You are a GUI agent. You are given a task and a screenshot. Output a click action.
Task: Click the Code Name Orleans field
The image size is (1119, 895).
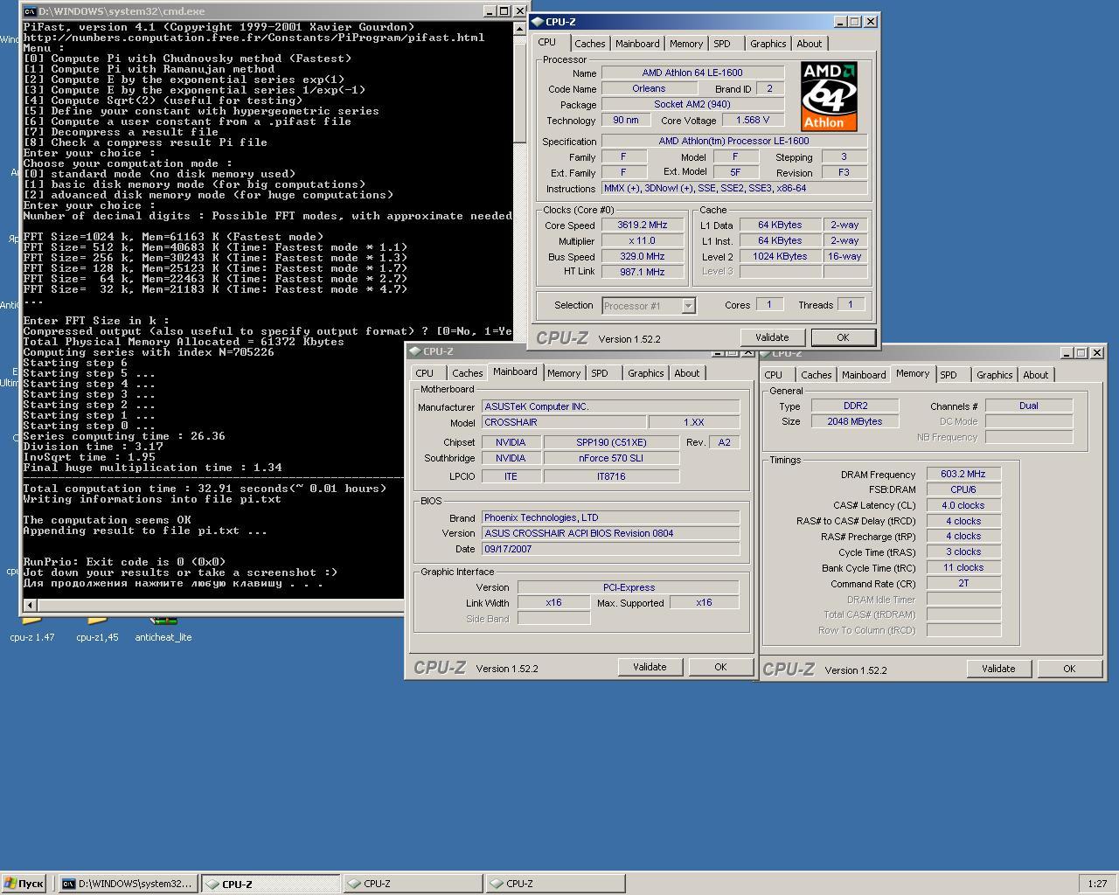tap(649, 88)
